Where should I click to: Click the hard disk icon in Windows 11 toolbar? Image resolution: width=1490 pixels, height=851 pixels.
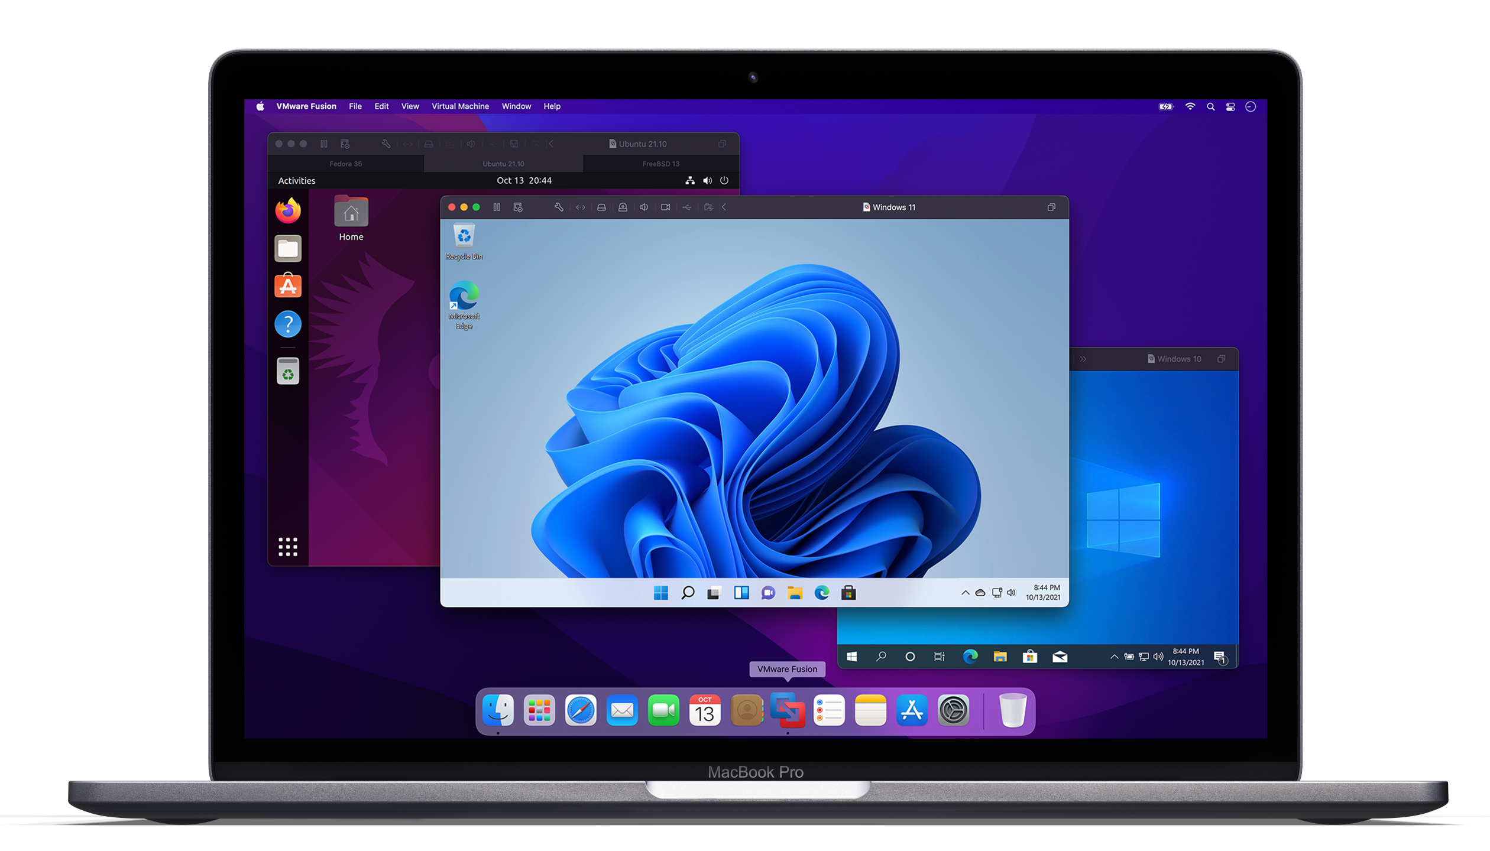click(x=601, y=207)
